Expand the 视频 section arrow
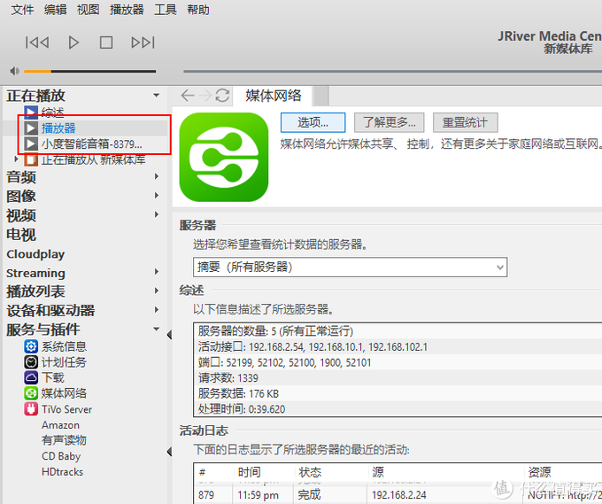The height and width of the screenshot is (504, 602). coord(157,214)
